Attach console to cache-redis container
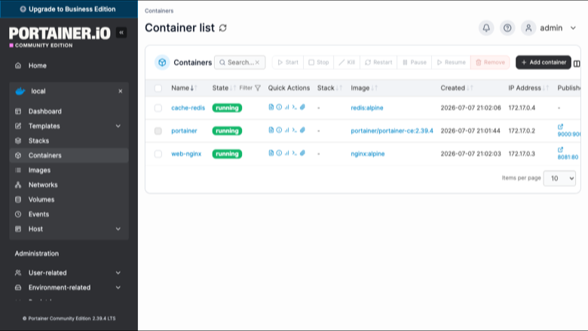 click(x=302, y=107)
